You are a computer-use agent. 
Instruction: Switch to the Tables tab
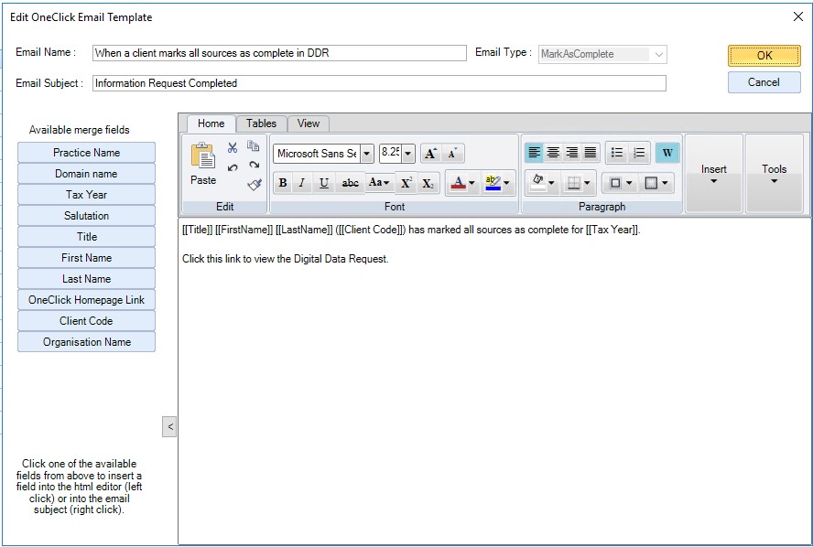point(261,123)
